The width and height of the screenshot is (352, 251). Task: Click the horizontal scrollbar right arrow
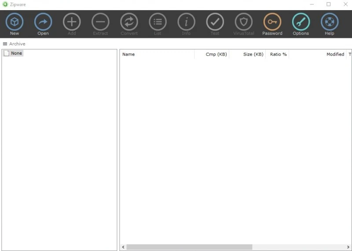pos(348,247)
